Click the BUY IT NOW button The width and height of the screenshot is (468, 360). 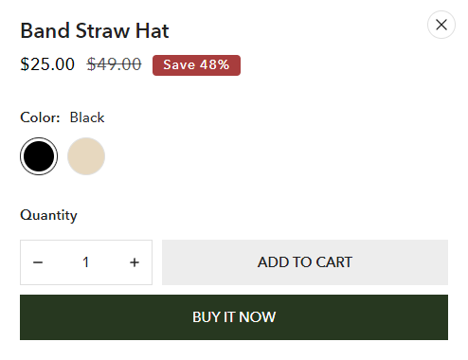pyautogui.click(x=234, y=317)
